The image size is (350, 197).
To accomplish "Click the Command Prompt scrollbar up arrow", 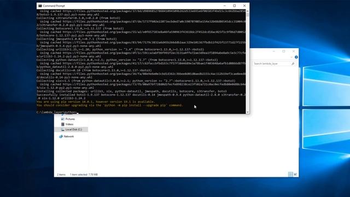I will coord(248,11).
